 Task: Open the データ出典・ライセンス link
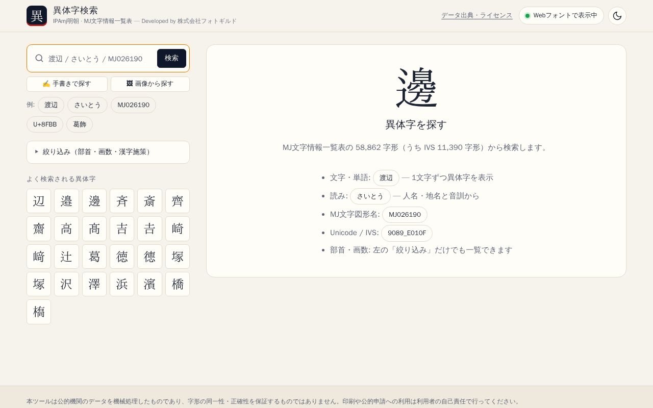(476, 16)
